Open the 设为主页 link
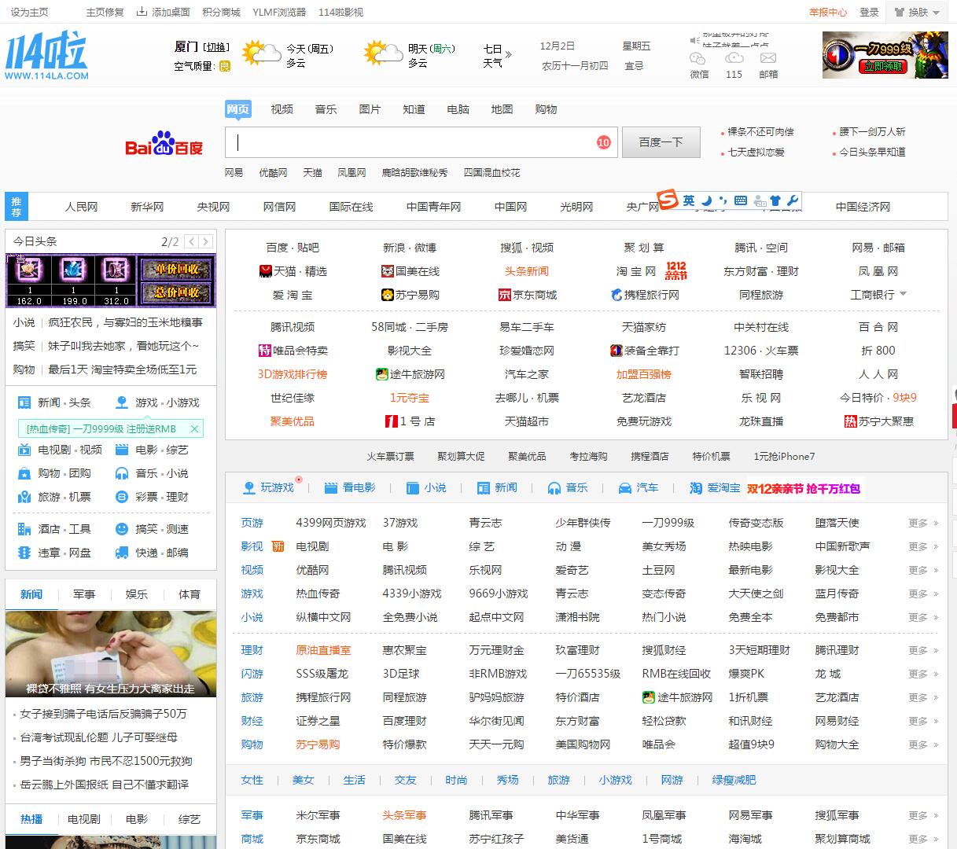The width and height of the screenshot is (957, 849). tap(29, 13)
